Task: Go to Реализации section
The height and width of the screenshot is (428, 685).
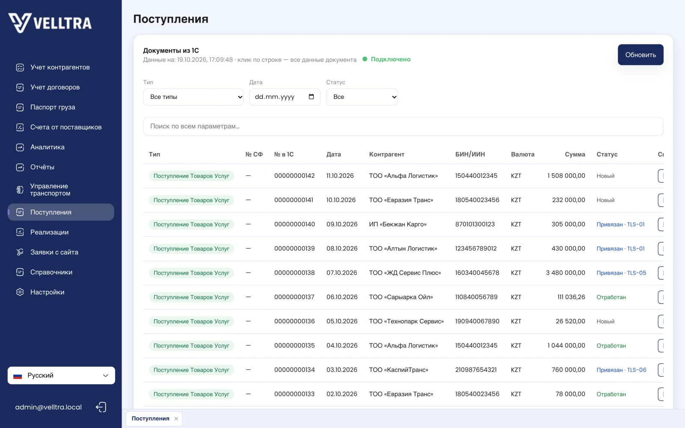Action: [61, 232]
